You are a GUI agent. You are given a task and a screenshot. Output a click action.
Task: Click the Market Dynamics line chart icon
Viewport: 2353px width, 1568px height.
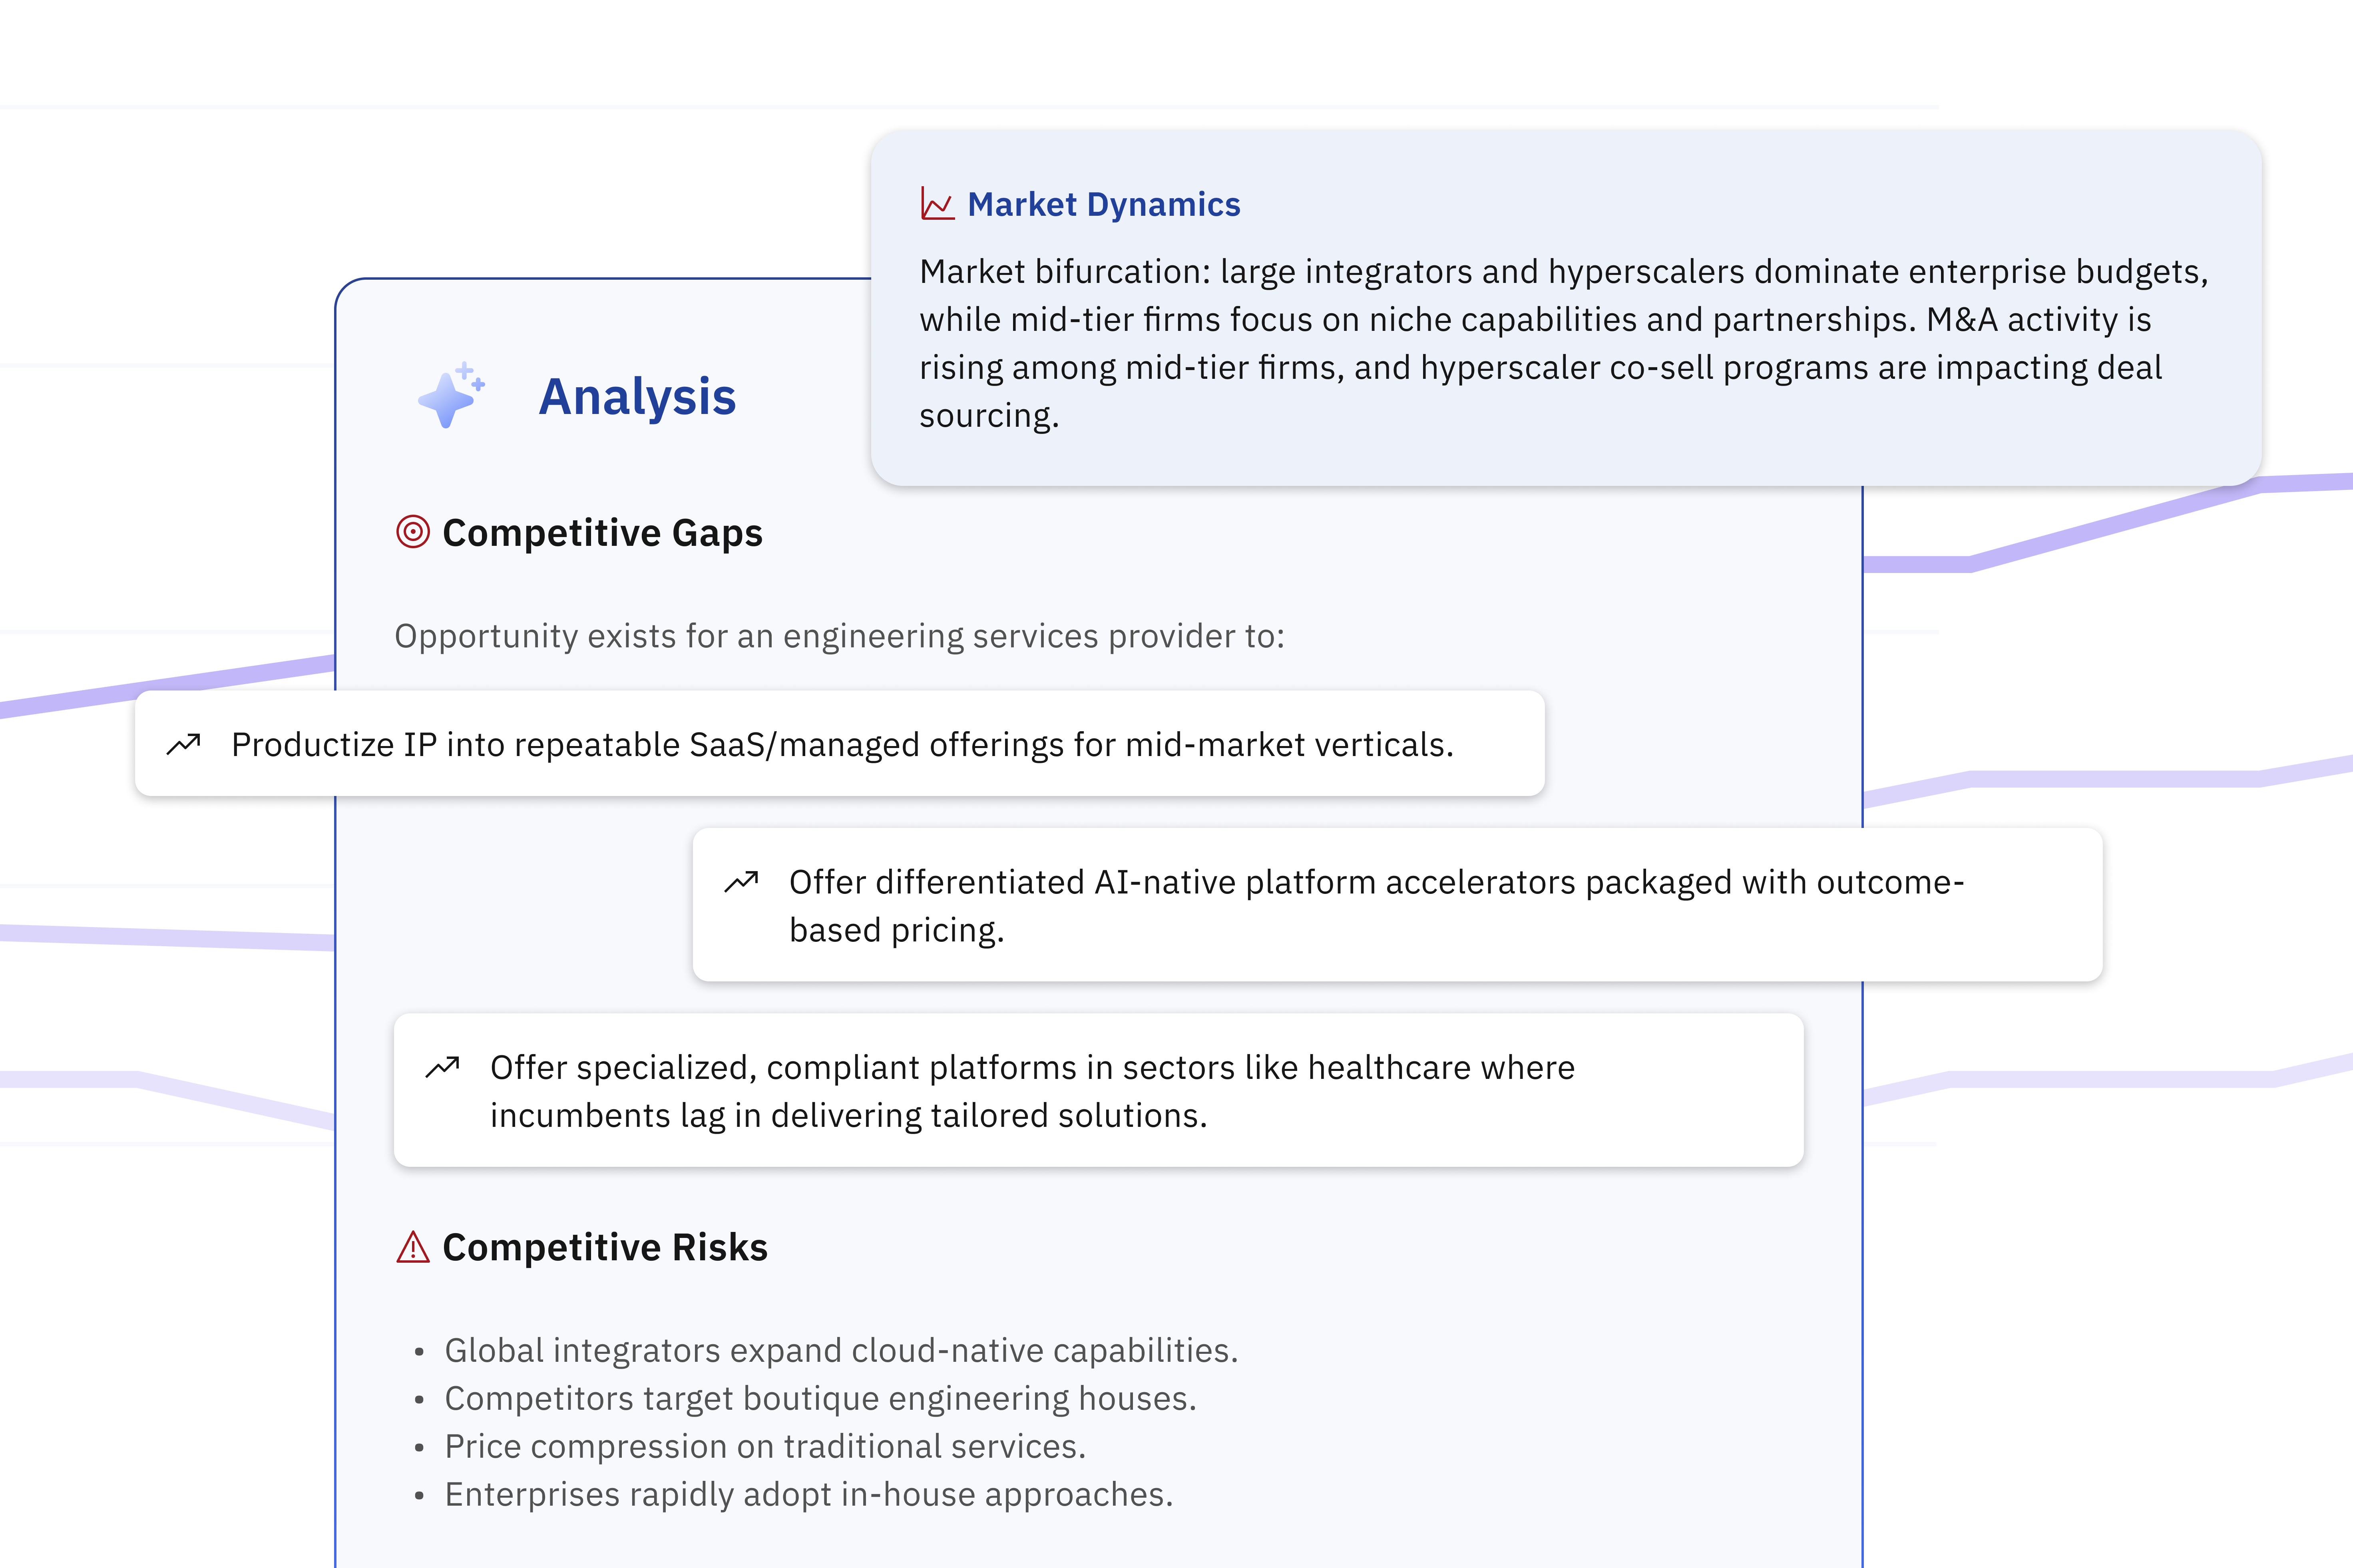[x=937, y=204]
